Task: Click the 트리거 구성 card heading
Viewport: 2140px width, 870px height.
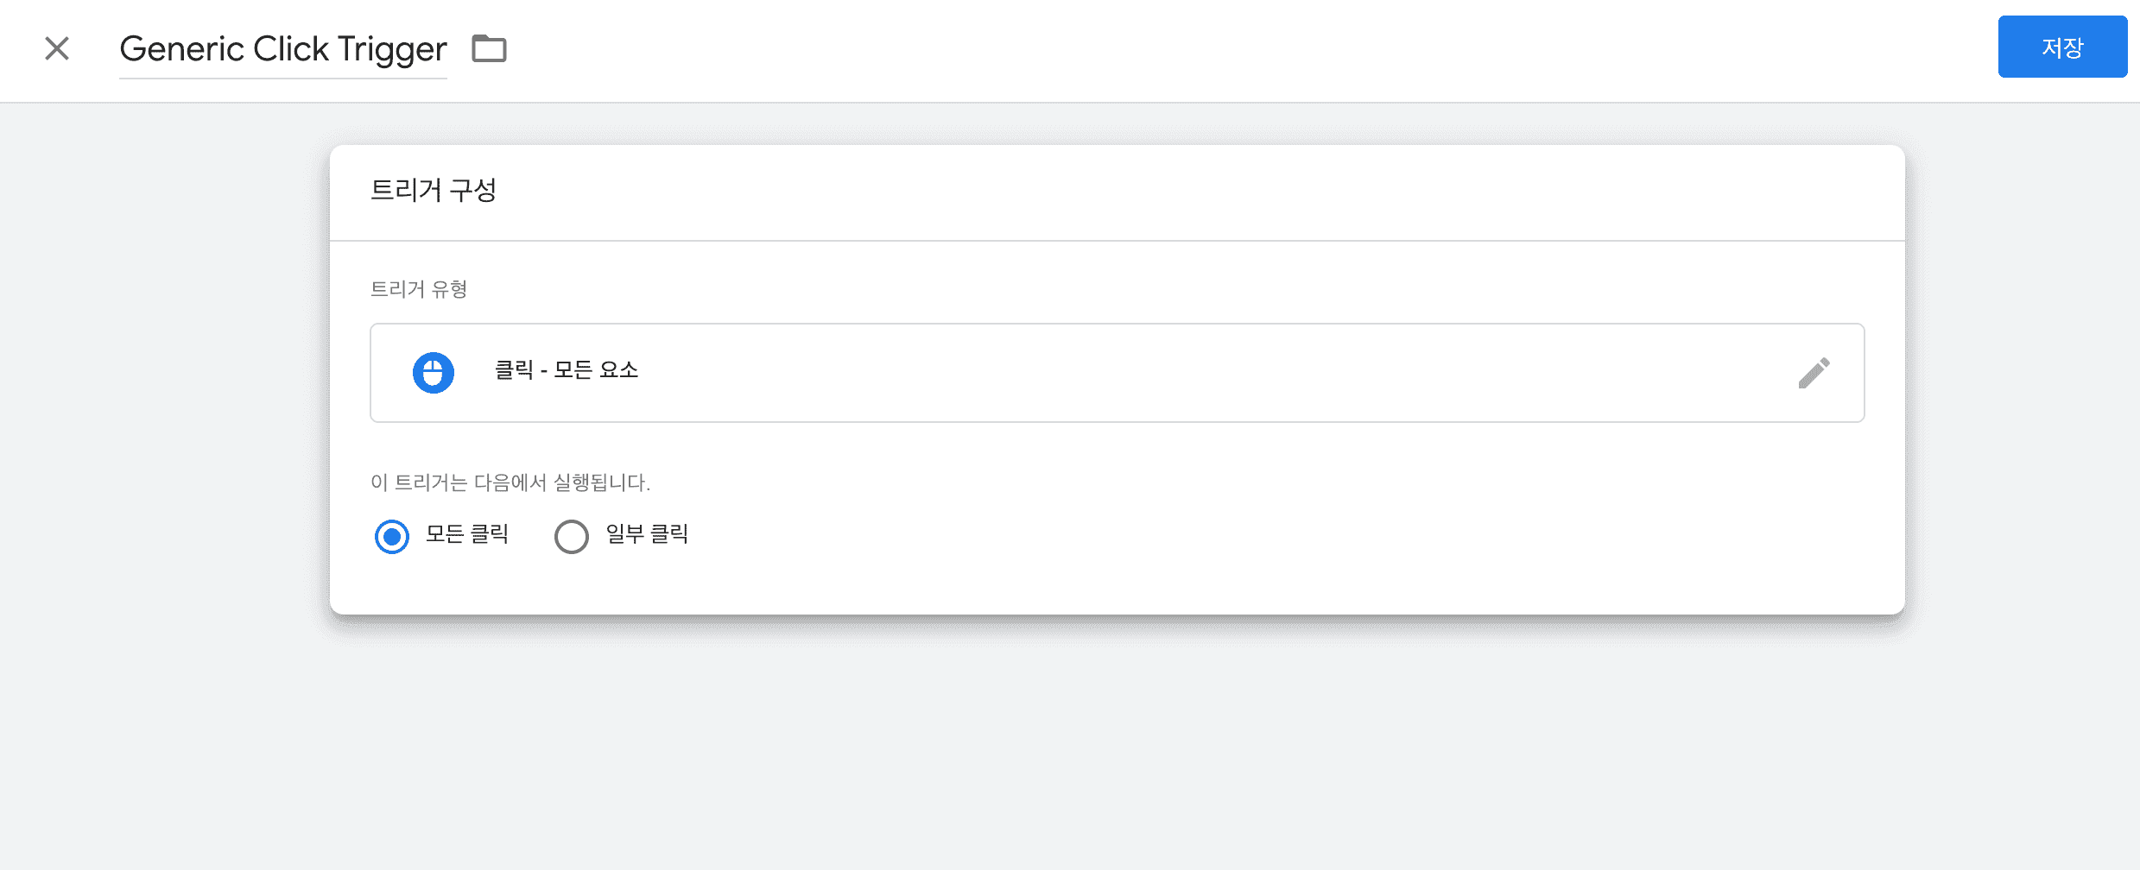Action: pyautogui.click(x=434, y=191)
